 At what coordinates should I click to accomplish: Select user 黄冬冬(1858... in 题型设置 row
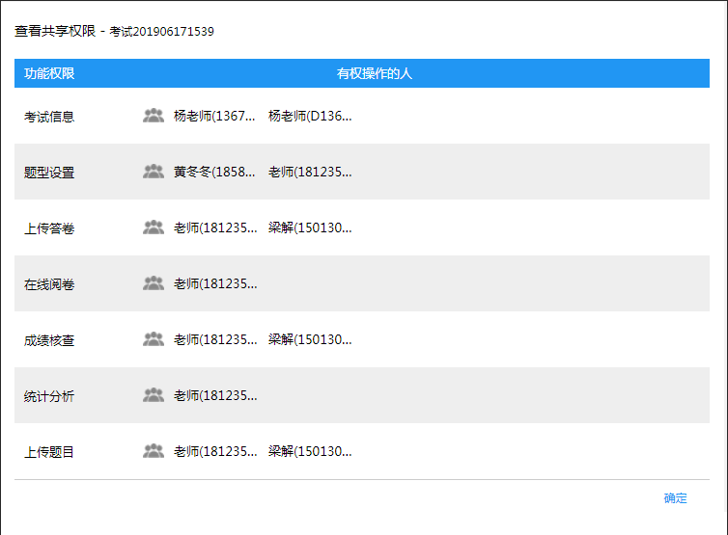214,173
